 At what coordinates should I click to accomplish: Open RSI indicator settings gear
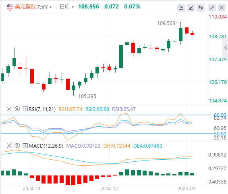[x=17, y=109]
